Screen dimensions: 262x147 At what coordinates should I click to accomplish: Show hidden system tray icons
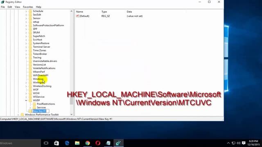pos(228,143)
